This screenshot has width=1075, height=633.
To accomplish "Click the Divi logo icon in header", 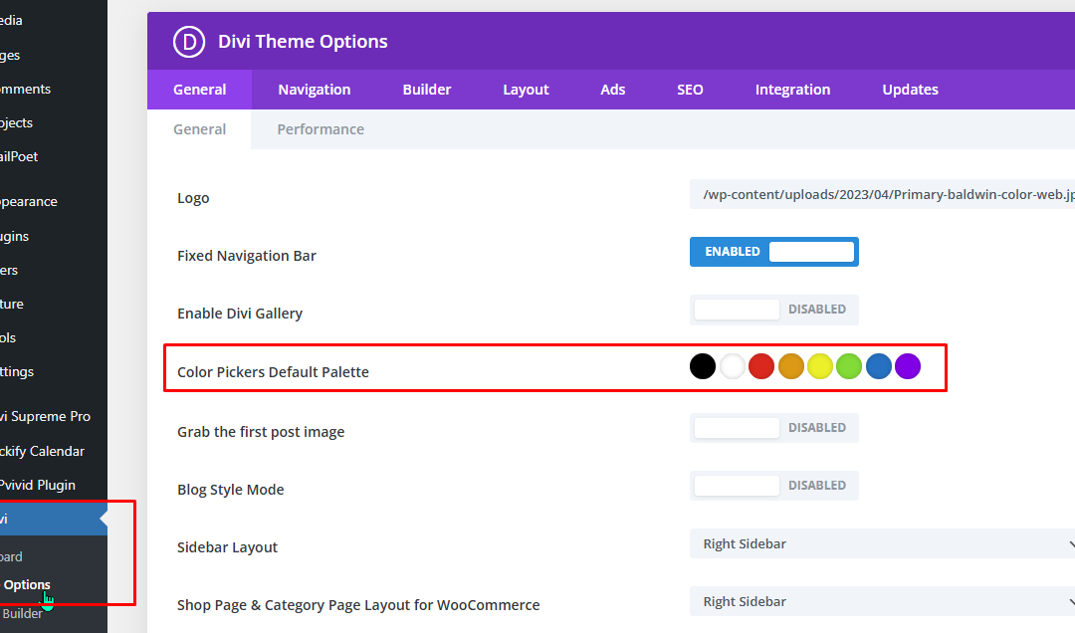I will 189,41.
